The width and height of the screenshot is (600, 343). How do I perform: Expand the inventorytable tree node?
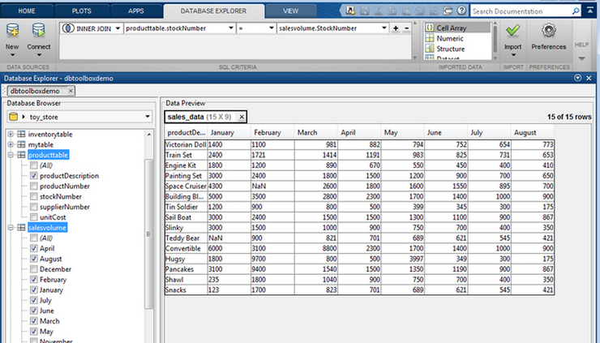[11, 134]
